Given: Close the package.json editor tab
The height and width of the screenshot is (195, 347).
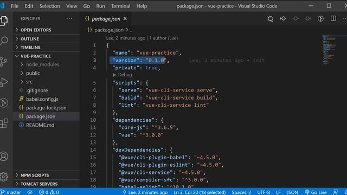Looking at the screenshot, I should (x=125, y=19).
